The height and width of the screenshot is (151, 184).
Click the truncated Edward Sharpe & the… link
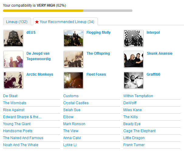(x=22, y=117)
